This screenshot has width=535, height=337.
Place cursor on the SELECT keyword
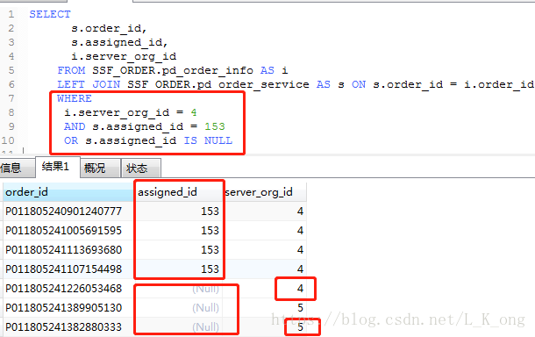(x=50, y=14)
